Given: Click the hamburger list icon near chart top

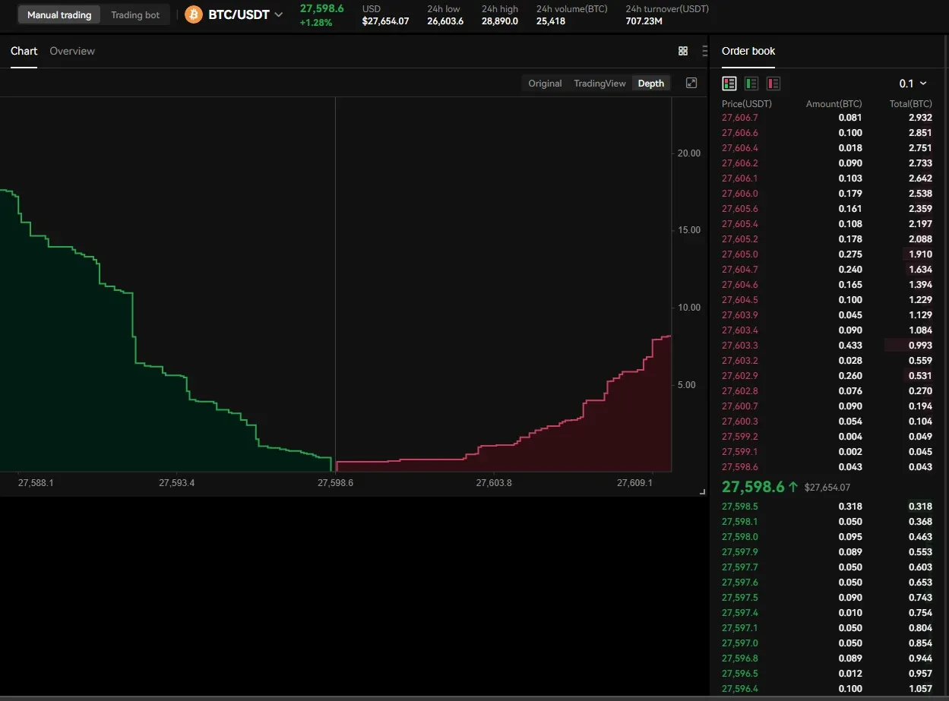Looking at the screenshot, I should pos(706,50).
